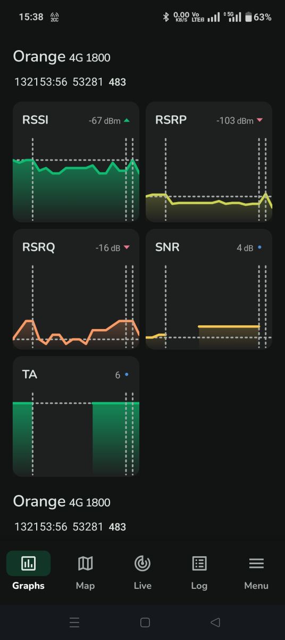The height and width of the screenshot is (640, 285).
Task: Tap the green up arrow beside -67 dBm
Action: (127, 121)
